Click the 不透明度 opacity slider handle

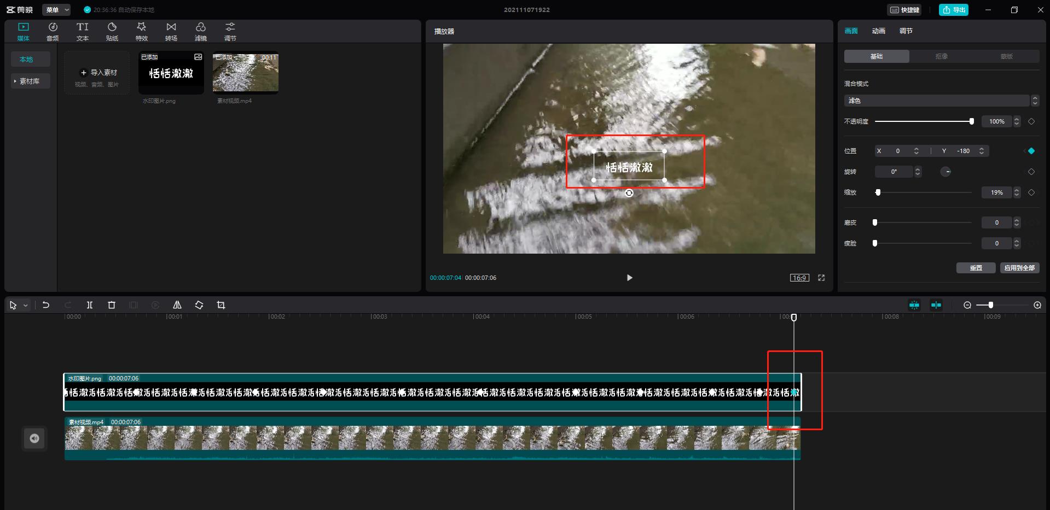pos(972,121)
